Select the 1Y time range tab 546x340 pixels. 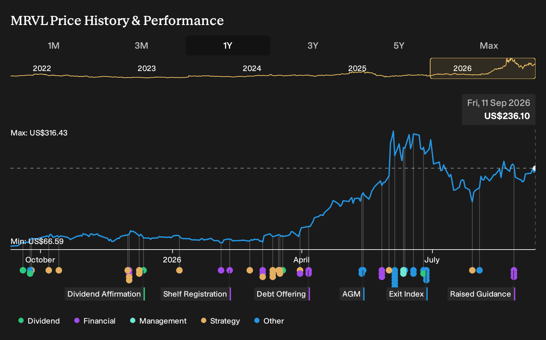(x=228, y=45)
